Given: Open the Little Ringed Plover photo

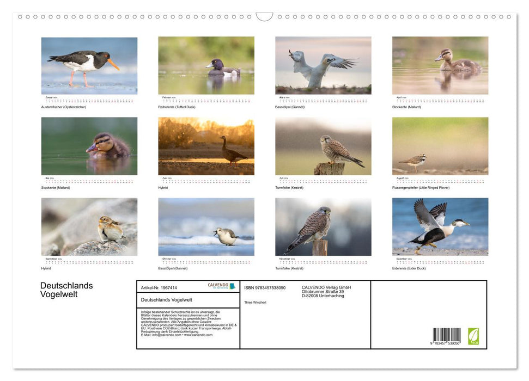Looking at the screenshot, I should pos(440,146).
